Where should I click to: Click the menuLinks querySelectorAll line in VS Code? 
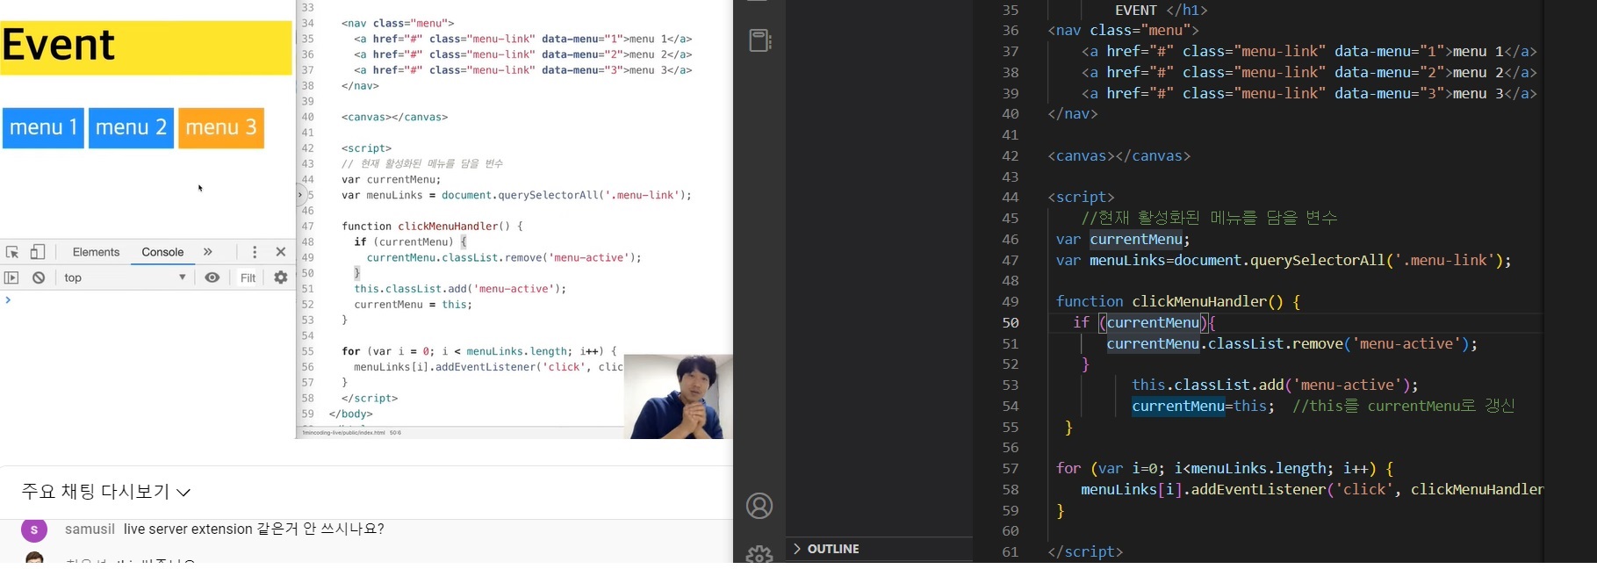click(x=1284, y=260)
